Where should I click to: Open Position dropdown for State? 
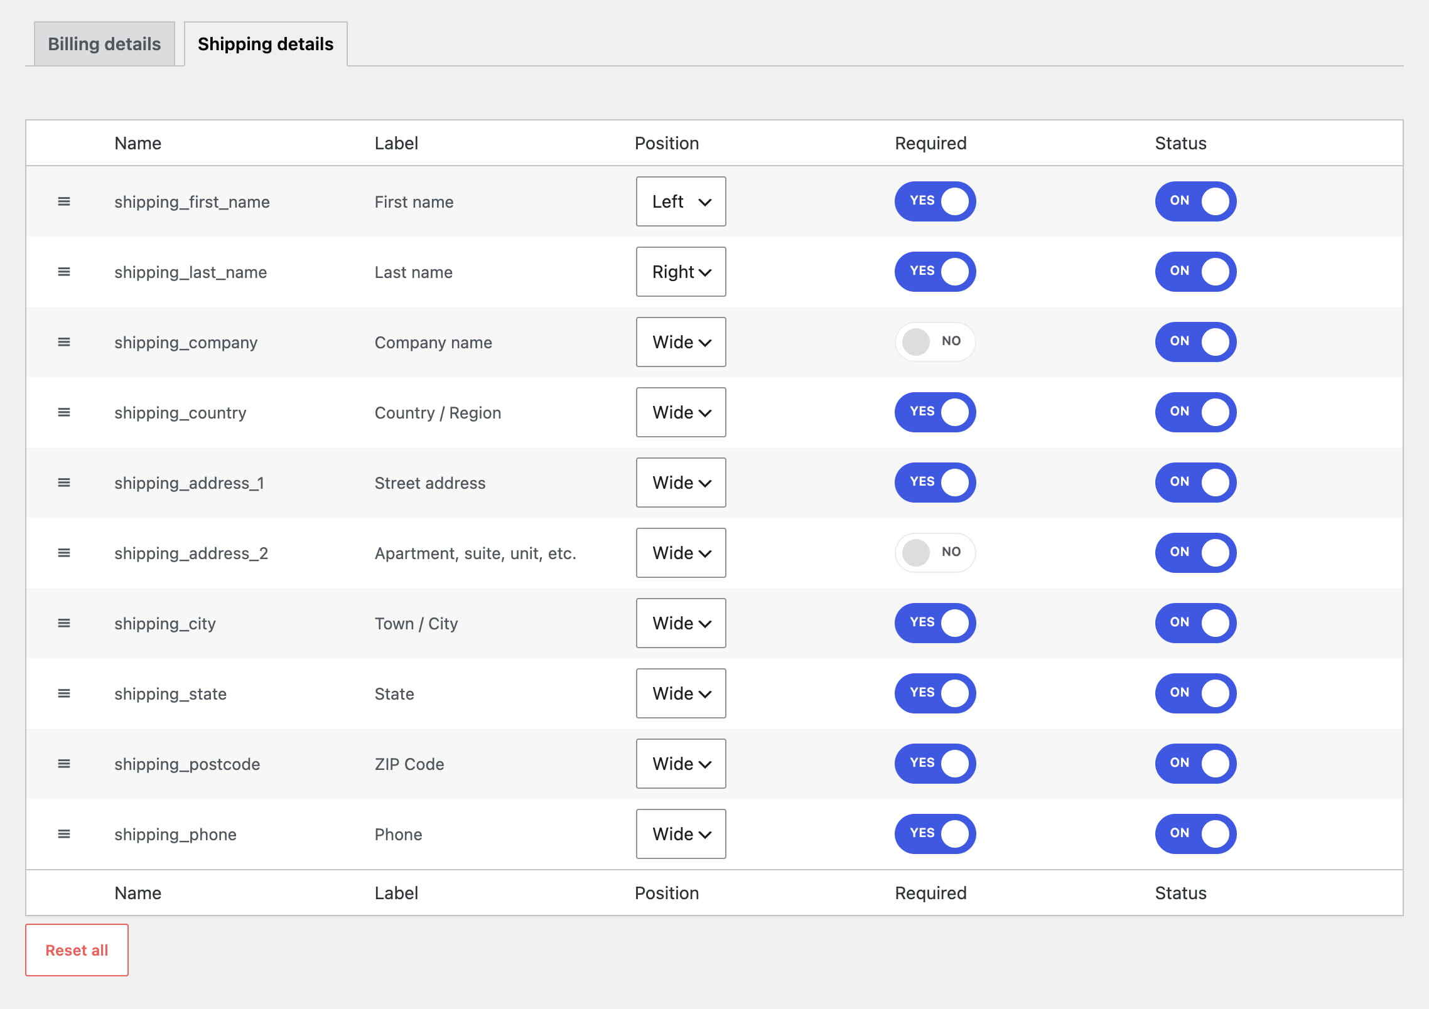click(681, 693)
